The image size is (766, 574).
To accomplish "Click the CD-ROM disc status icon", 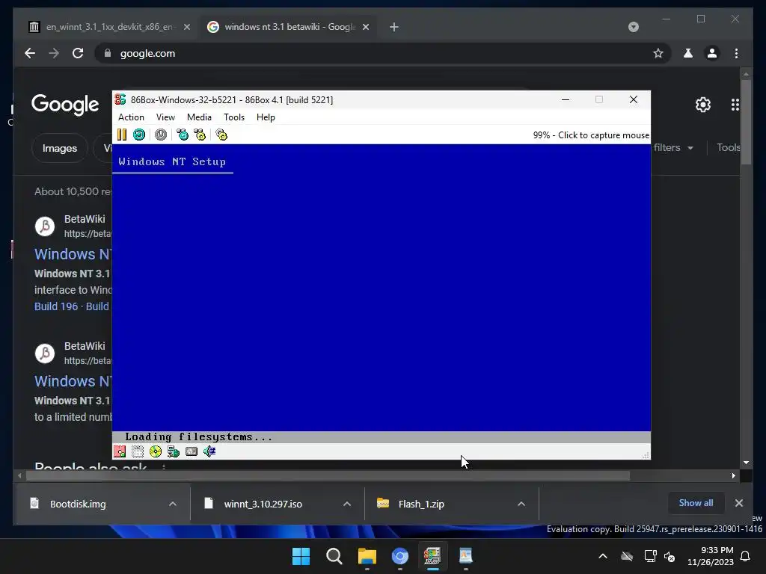I will coord(156,451).
